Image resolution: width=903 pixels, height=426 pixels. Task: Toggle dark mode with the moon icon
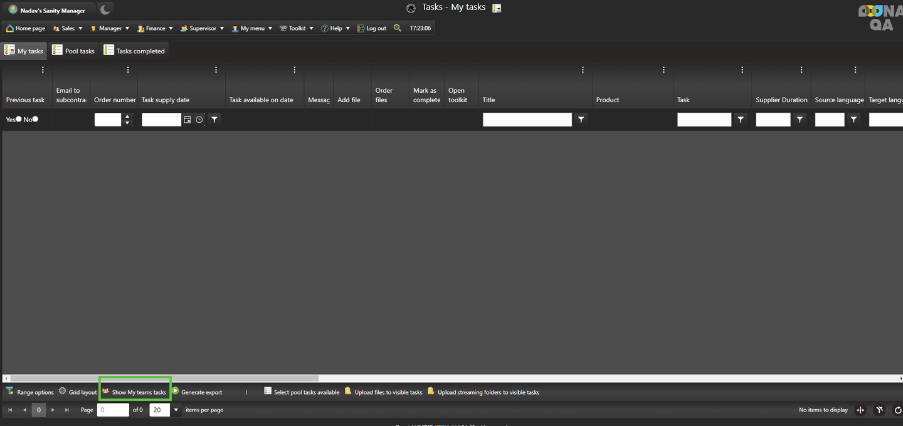click(105, 9)
